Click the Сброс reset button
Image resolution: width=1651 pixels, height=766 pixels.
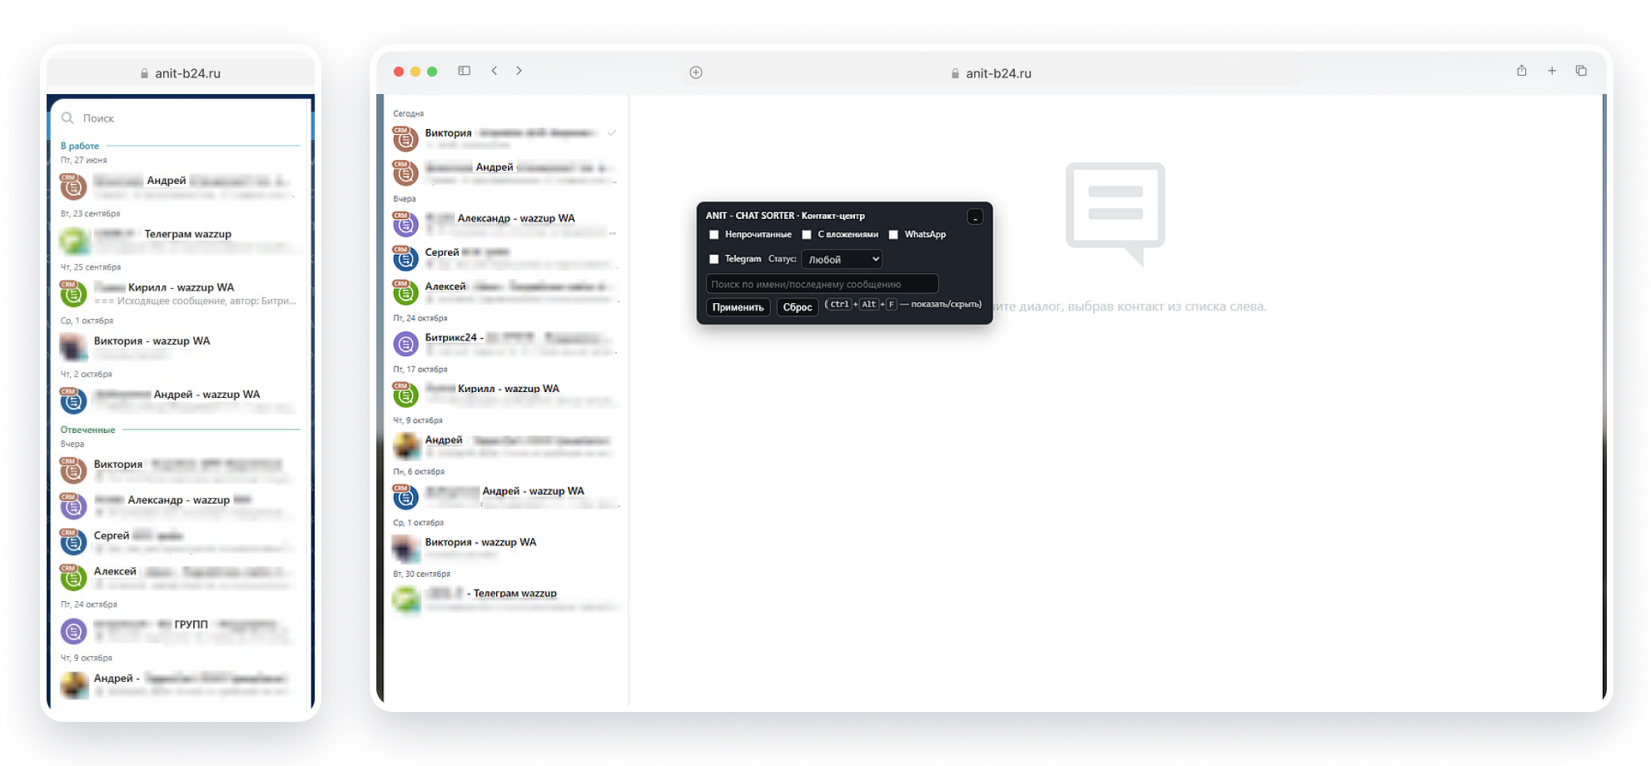pos(797,307)
